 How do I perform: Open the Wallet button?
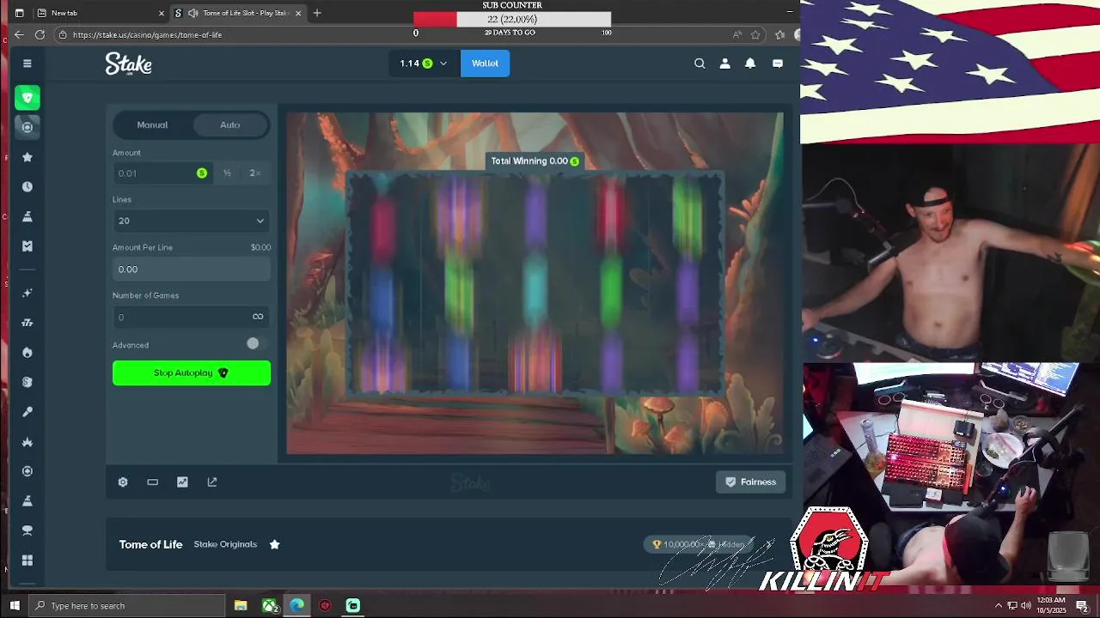485,64
